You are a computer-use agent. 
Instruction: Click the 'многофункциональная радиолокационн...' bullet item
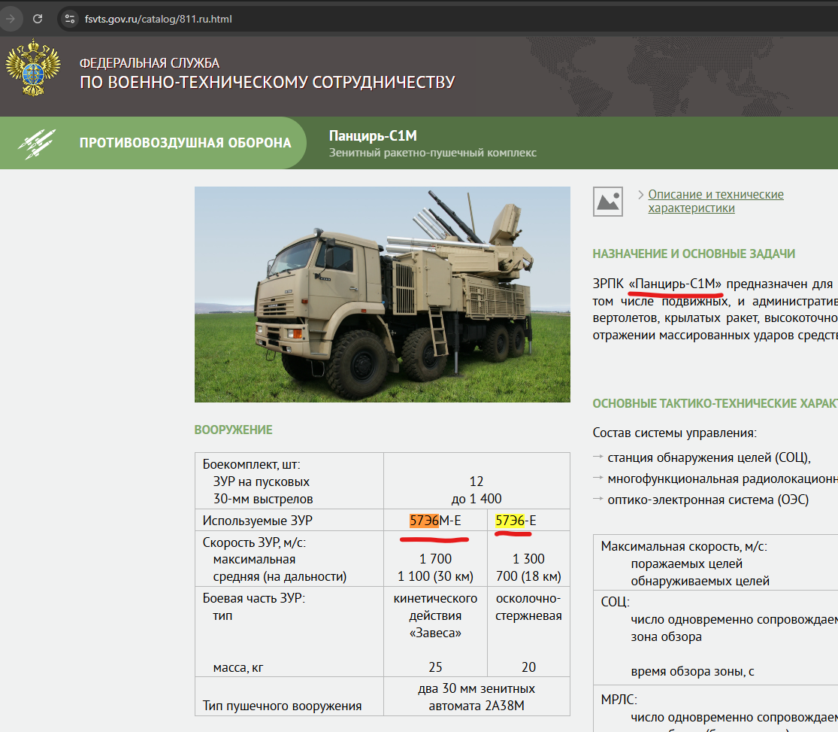(722, 479)
